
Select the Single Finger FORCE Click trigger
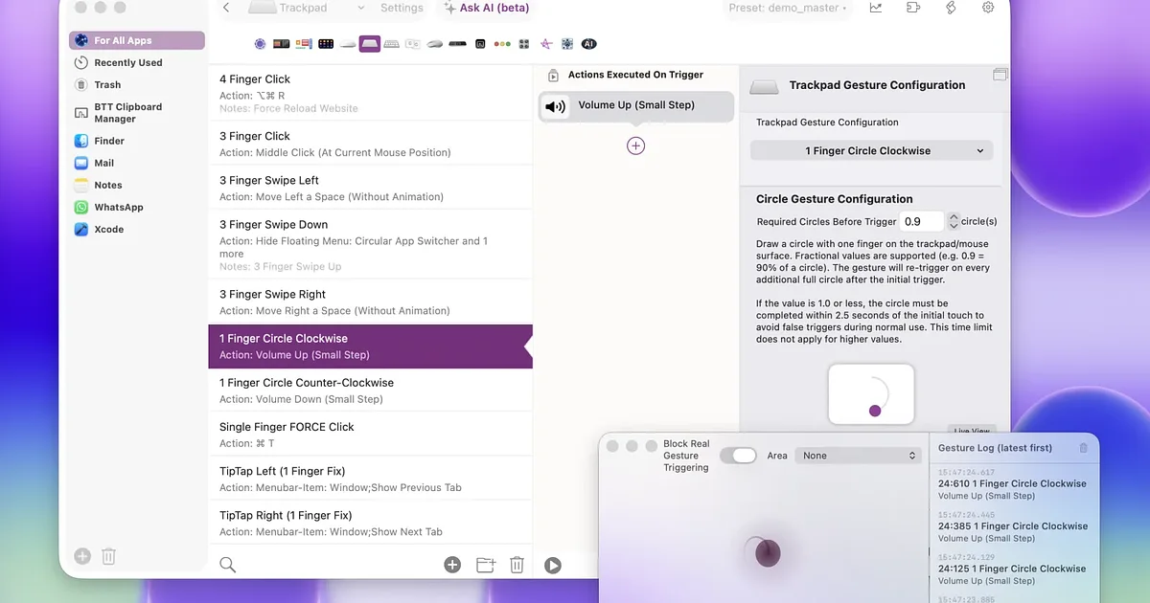click(370, 435)
